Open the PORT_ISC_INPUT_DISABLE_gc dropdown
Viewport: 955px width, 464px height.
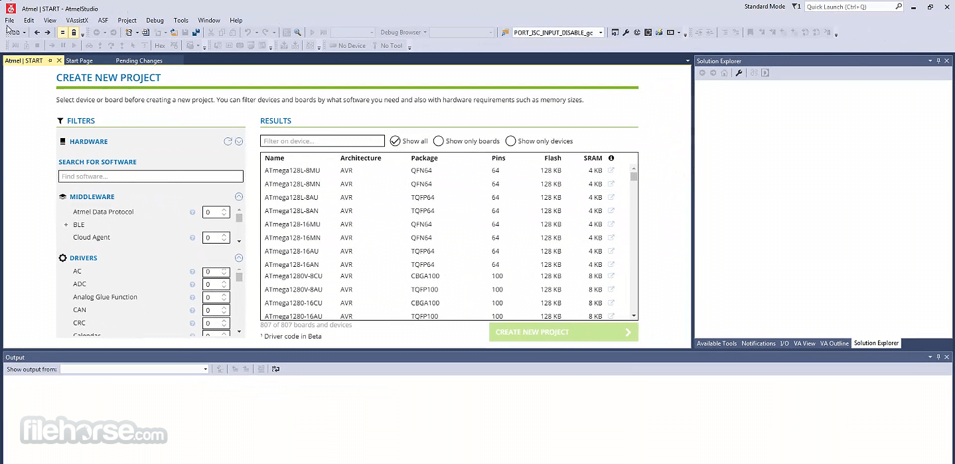tap(601, 33)
